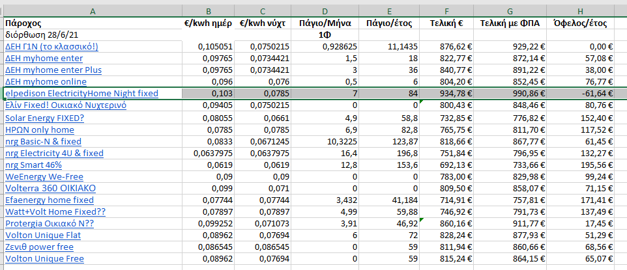
Task: Open the Volterra 360 OIKIAKO link
Action: pyautogui.click(x=50, y=188)
